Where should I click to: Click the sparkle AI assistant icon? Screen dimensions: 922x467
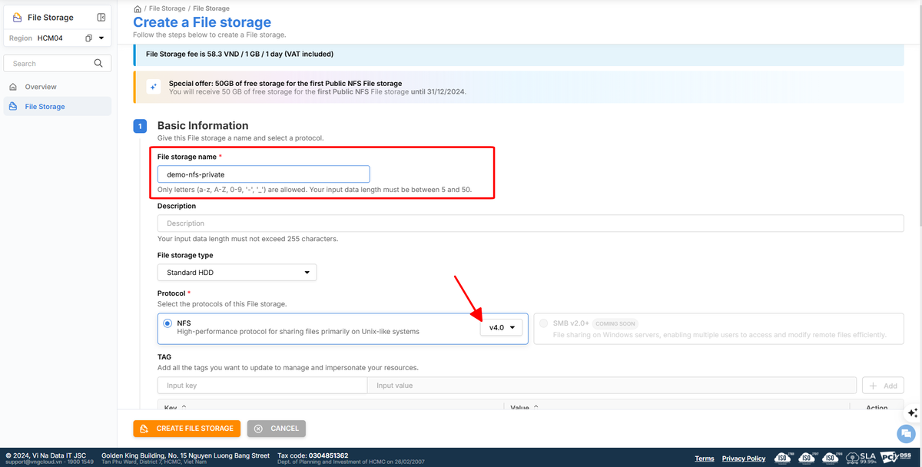912,413
